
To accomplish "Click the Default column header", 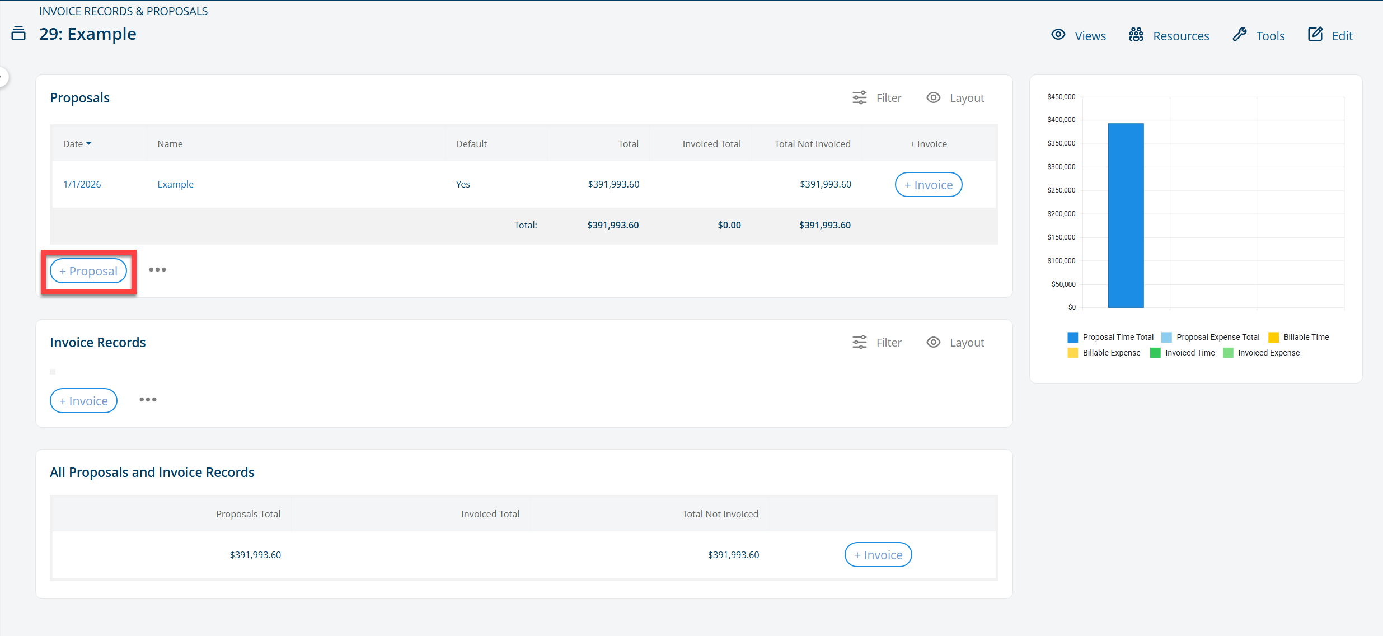I will point(471,144).
